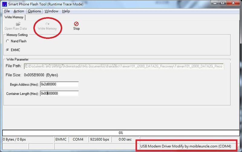The image size is (242, 152).
Task: Click the Smart Phone Flash Tool title icon
Action: pyautogui.click(x=5, y=4)
